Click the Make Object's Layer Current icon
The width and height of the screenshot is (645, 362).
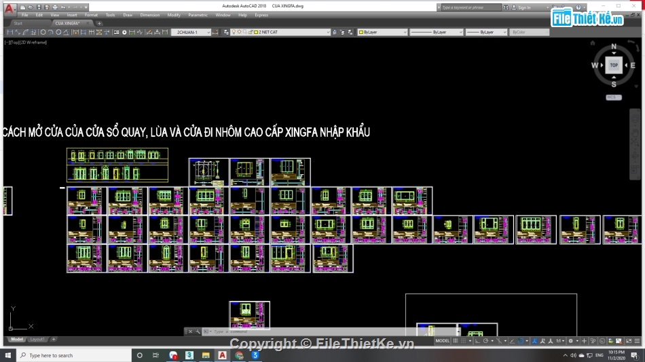point(335,32)
